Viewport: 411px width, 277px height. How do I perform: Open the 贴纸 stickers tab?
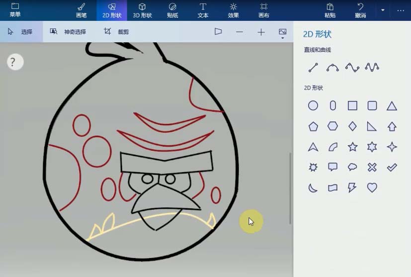(172, 10)
